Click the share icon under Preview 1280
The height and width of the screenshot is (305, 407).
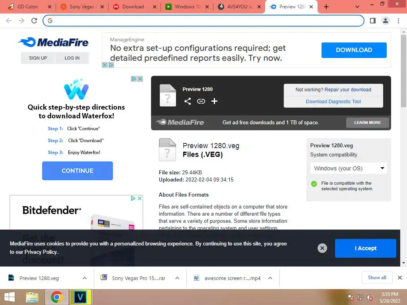coord(188,101)
